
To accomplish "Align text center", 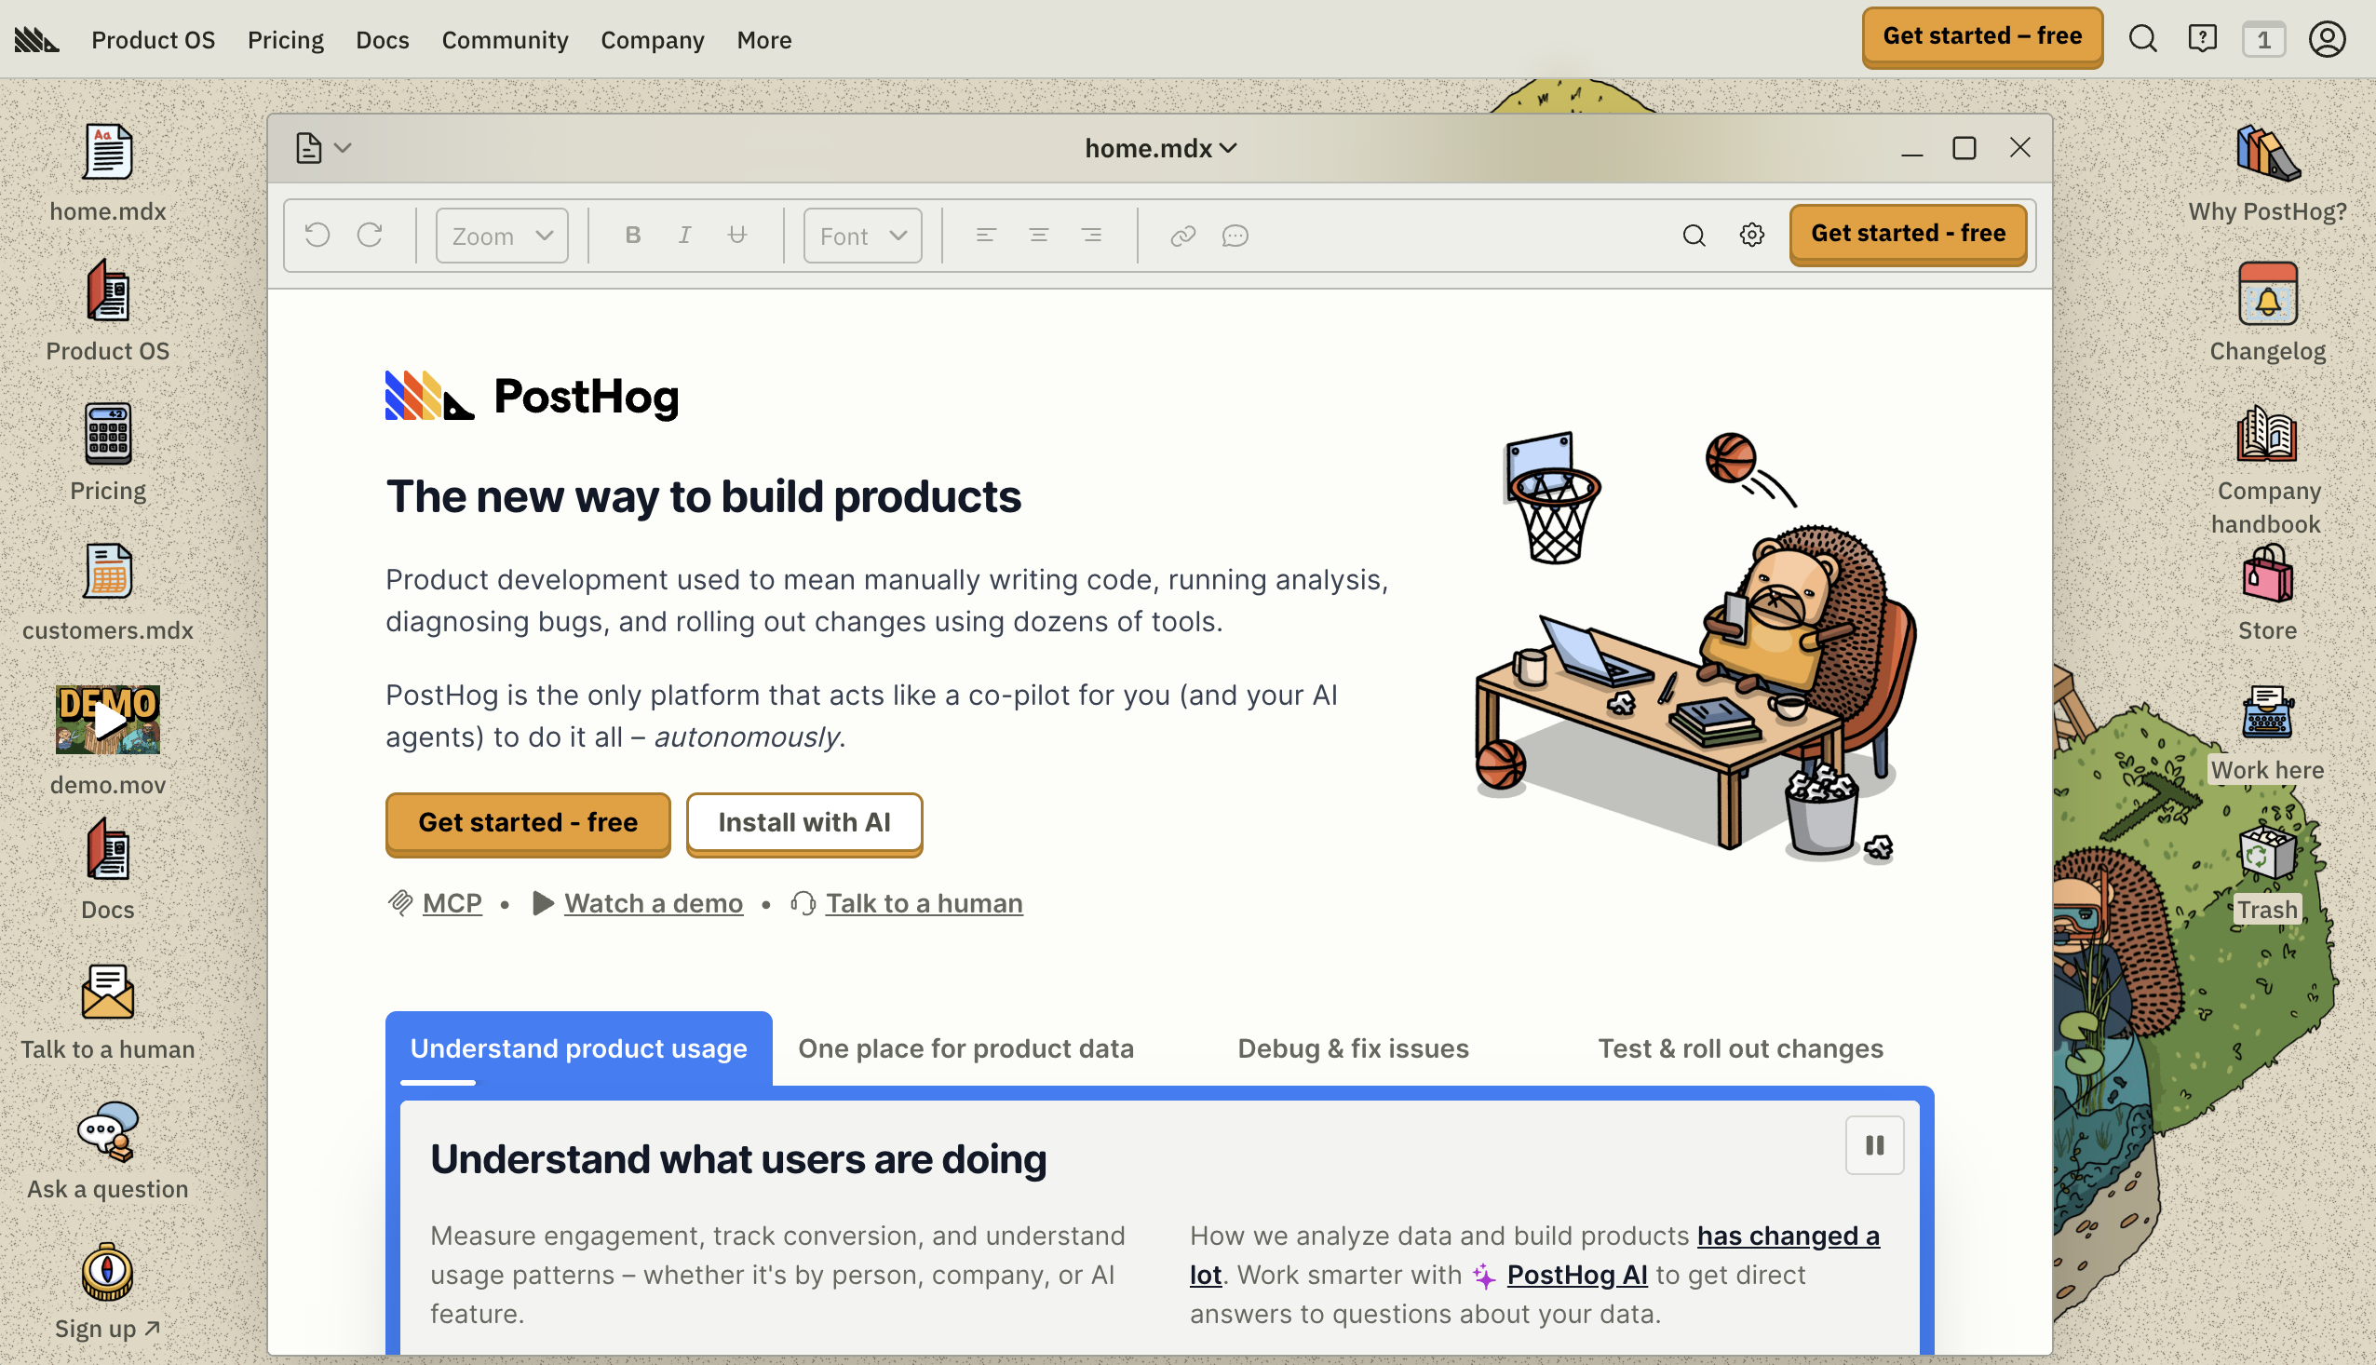I will pos(1038,235).
